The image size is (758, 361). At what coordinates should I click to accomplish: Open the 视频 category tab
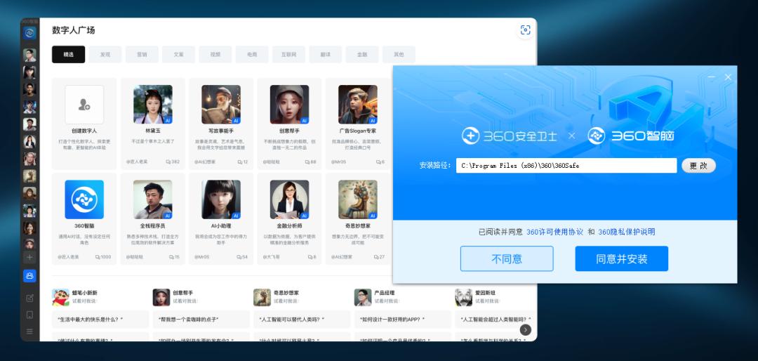pos(215,55)
